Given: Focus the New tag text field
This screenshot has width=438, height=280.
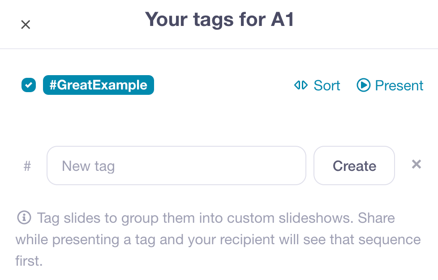Looking at the screenshot, I should pos(176,165).
